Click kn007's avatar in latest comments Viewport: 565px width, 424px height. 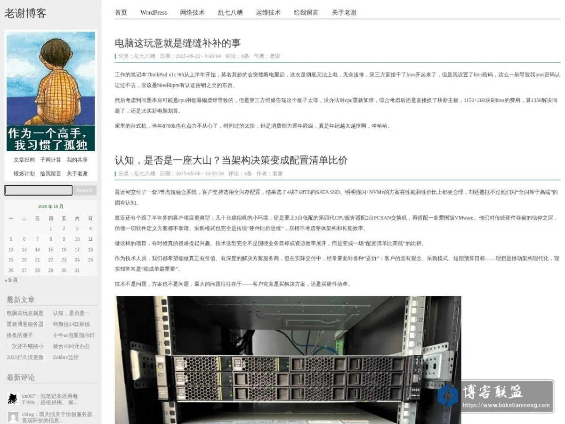coord(13,399)
